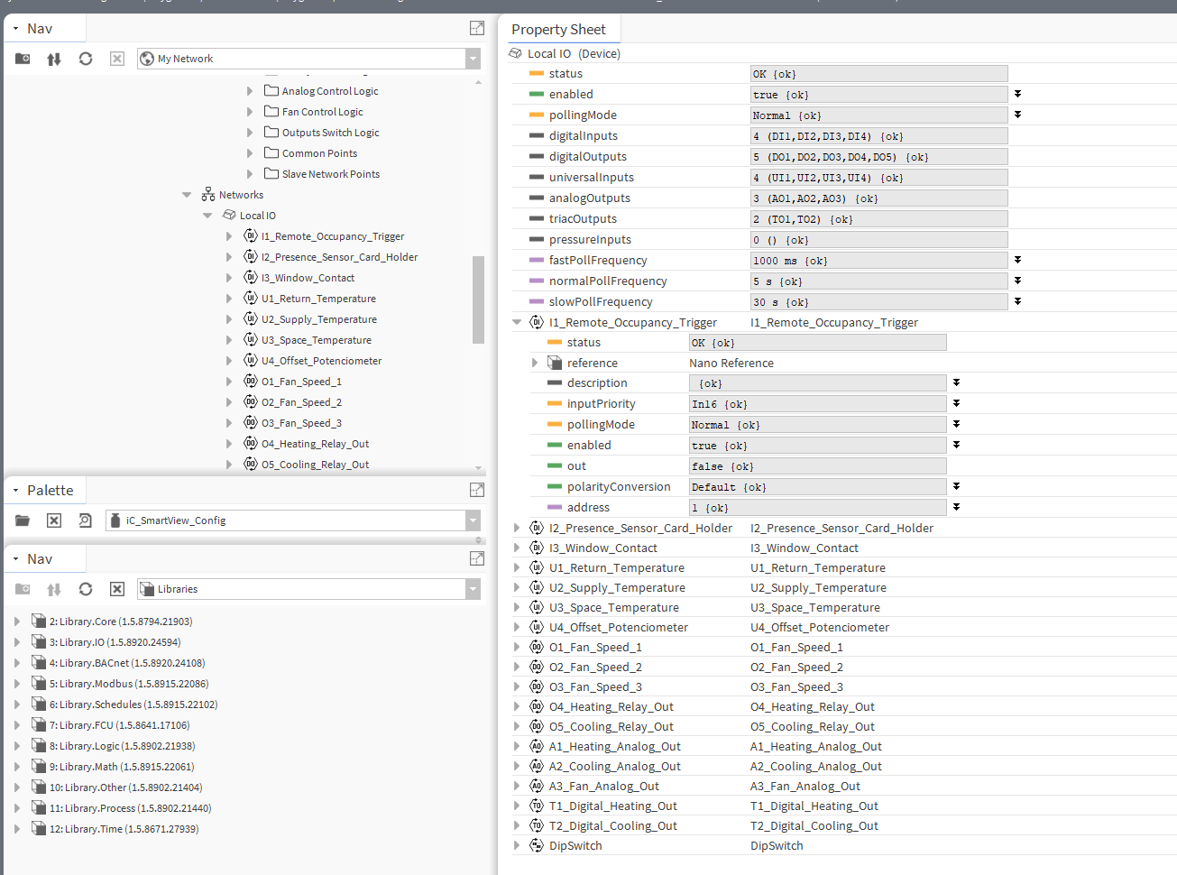Collapse the Palette panel header
The image size is (1177, 875).
click(16, 491)
